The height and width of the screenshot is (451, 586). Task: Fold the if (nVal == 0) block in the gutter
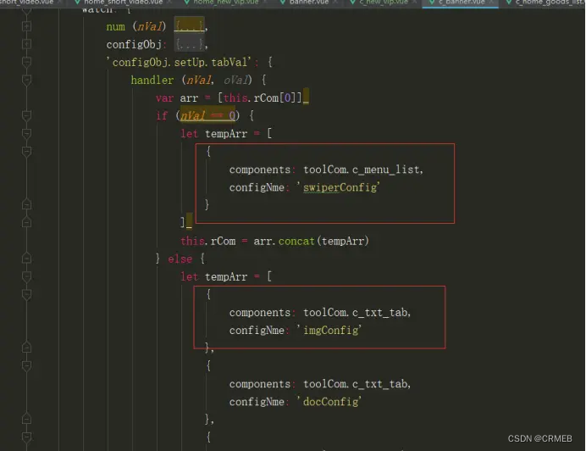[26, 115]
